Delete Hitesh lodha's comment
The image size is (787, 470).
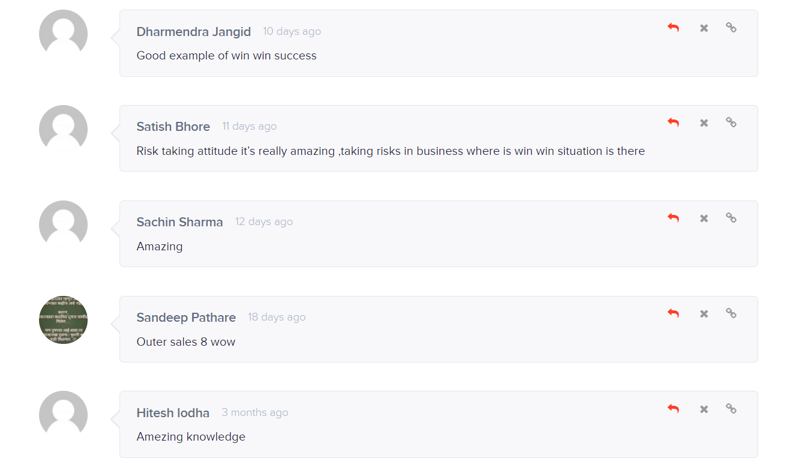(x=704, y=409)
